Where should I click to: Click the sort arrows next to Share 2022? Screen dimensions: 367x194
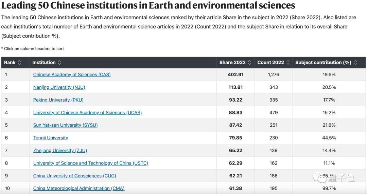(249, 63)
